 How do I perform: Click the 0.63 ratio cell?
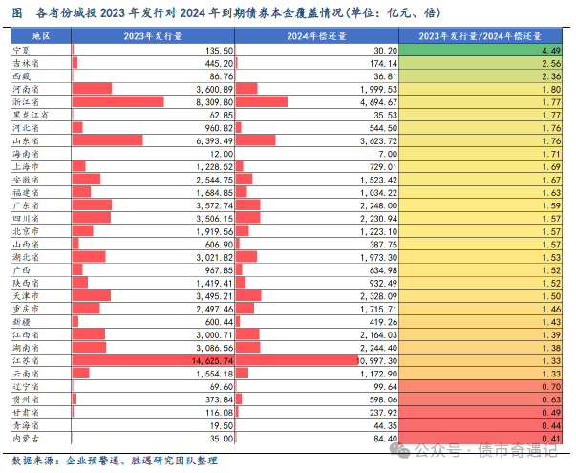tap(480, 399)
